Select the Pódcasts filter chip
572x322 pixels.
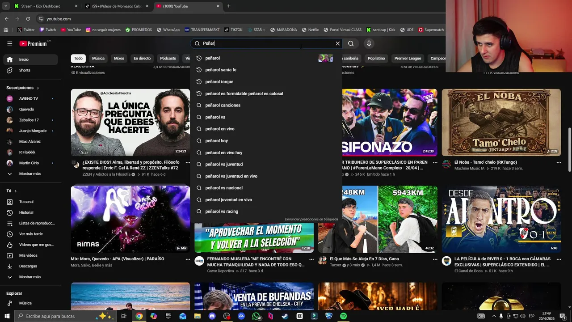click(168, 59)
